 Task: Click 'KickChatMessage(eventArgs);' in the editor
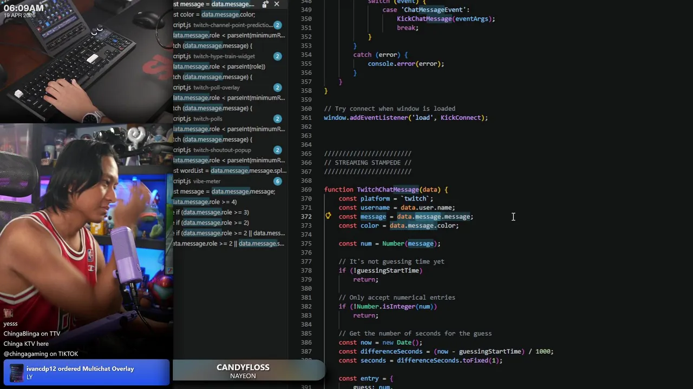click(446, 19)
